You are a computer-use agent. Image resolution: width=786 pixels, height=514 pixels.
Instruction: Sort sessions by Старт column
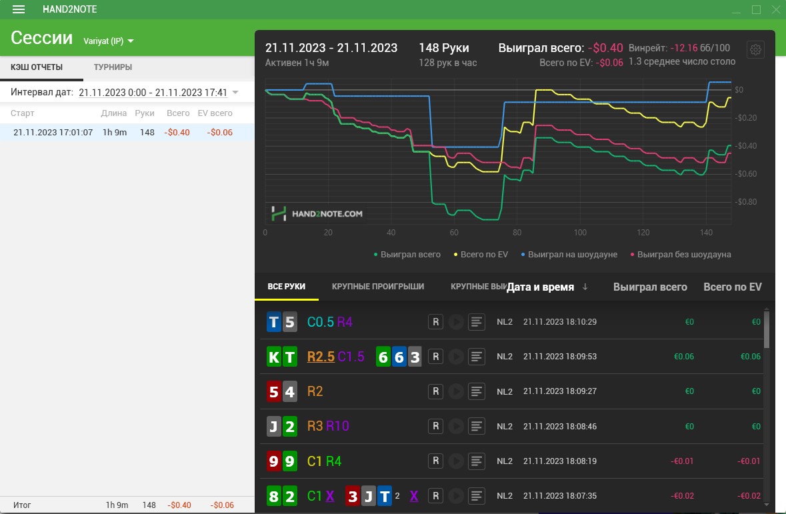pos(23,113)
